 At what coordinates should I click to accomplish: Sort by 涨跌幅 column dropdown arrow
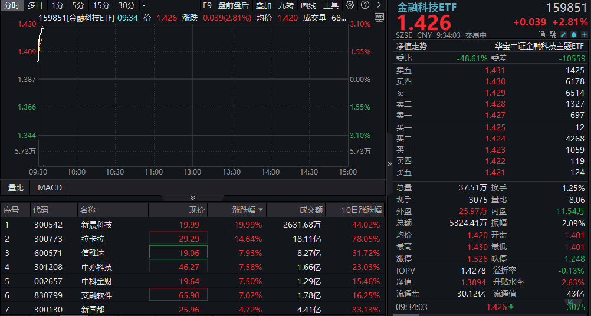tap(261, 210)
